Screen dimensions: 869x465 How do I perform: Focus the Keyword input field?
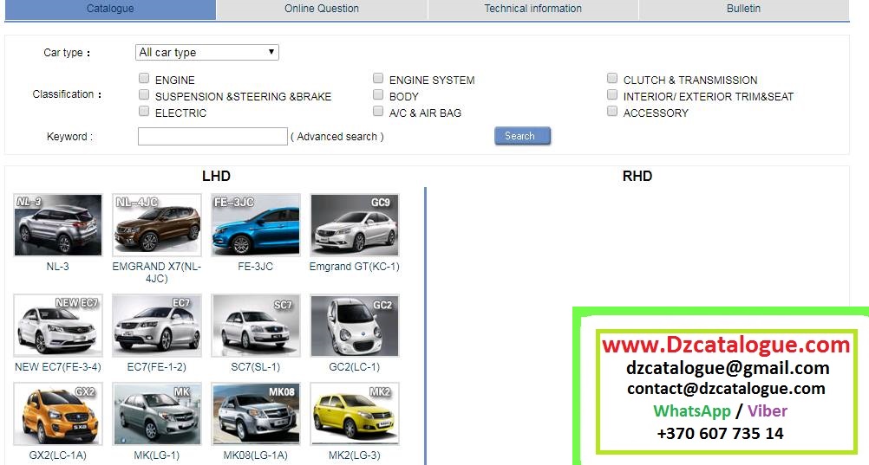click(x=212, y=137)
